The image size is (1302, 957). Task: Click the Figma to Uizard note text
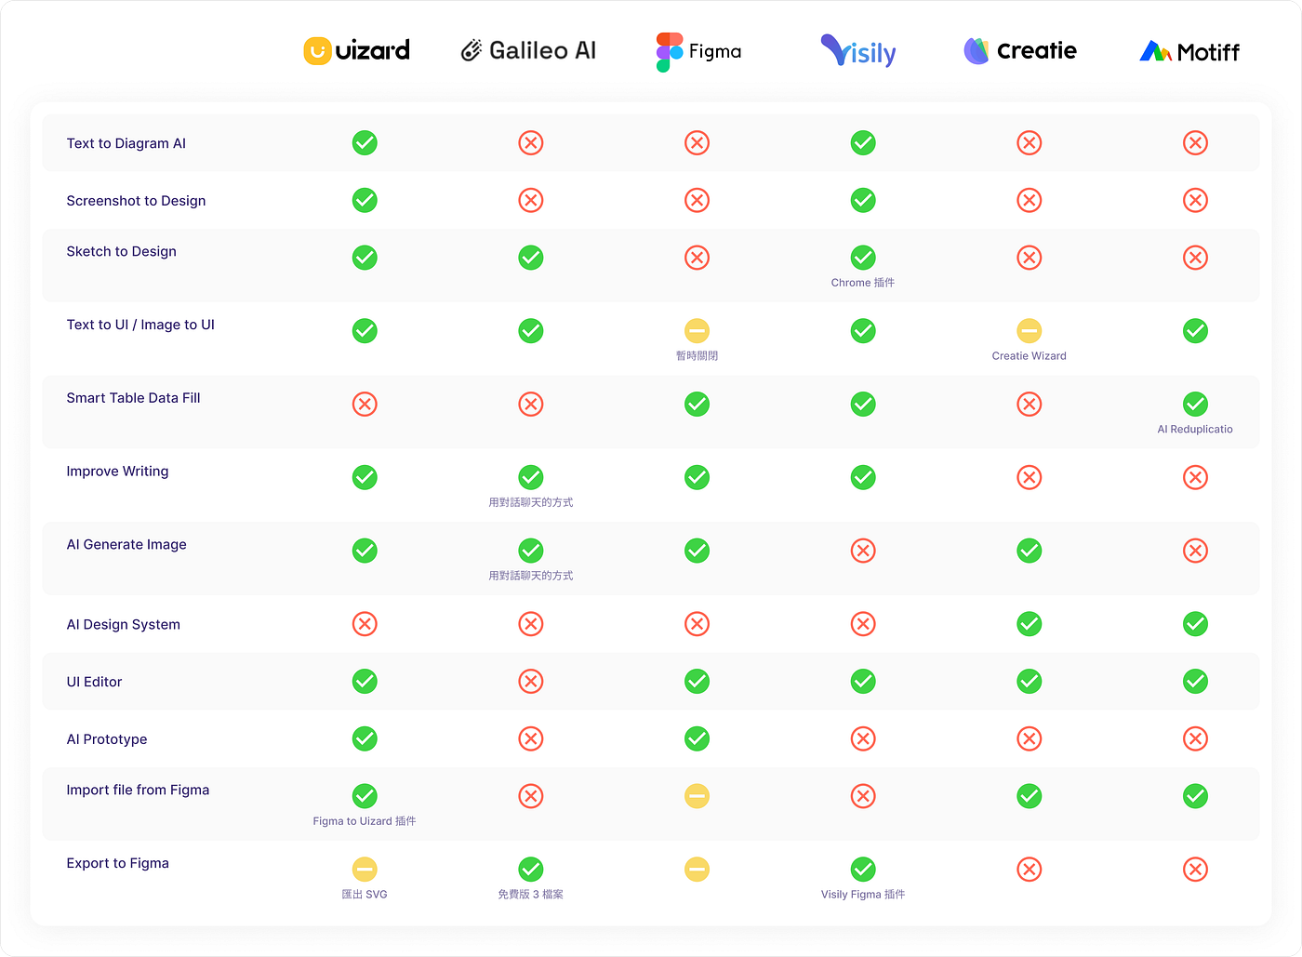tap(365, 821)
